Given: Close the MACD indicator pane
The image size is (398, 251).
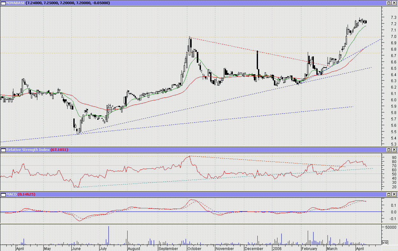Looking at the screenshot, I should (394, 194).
